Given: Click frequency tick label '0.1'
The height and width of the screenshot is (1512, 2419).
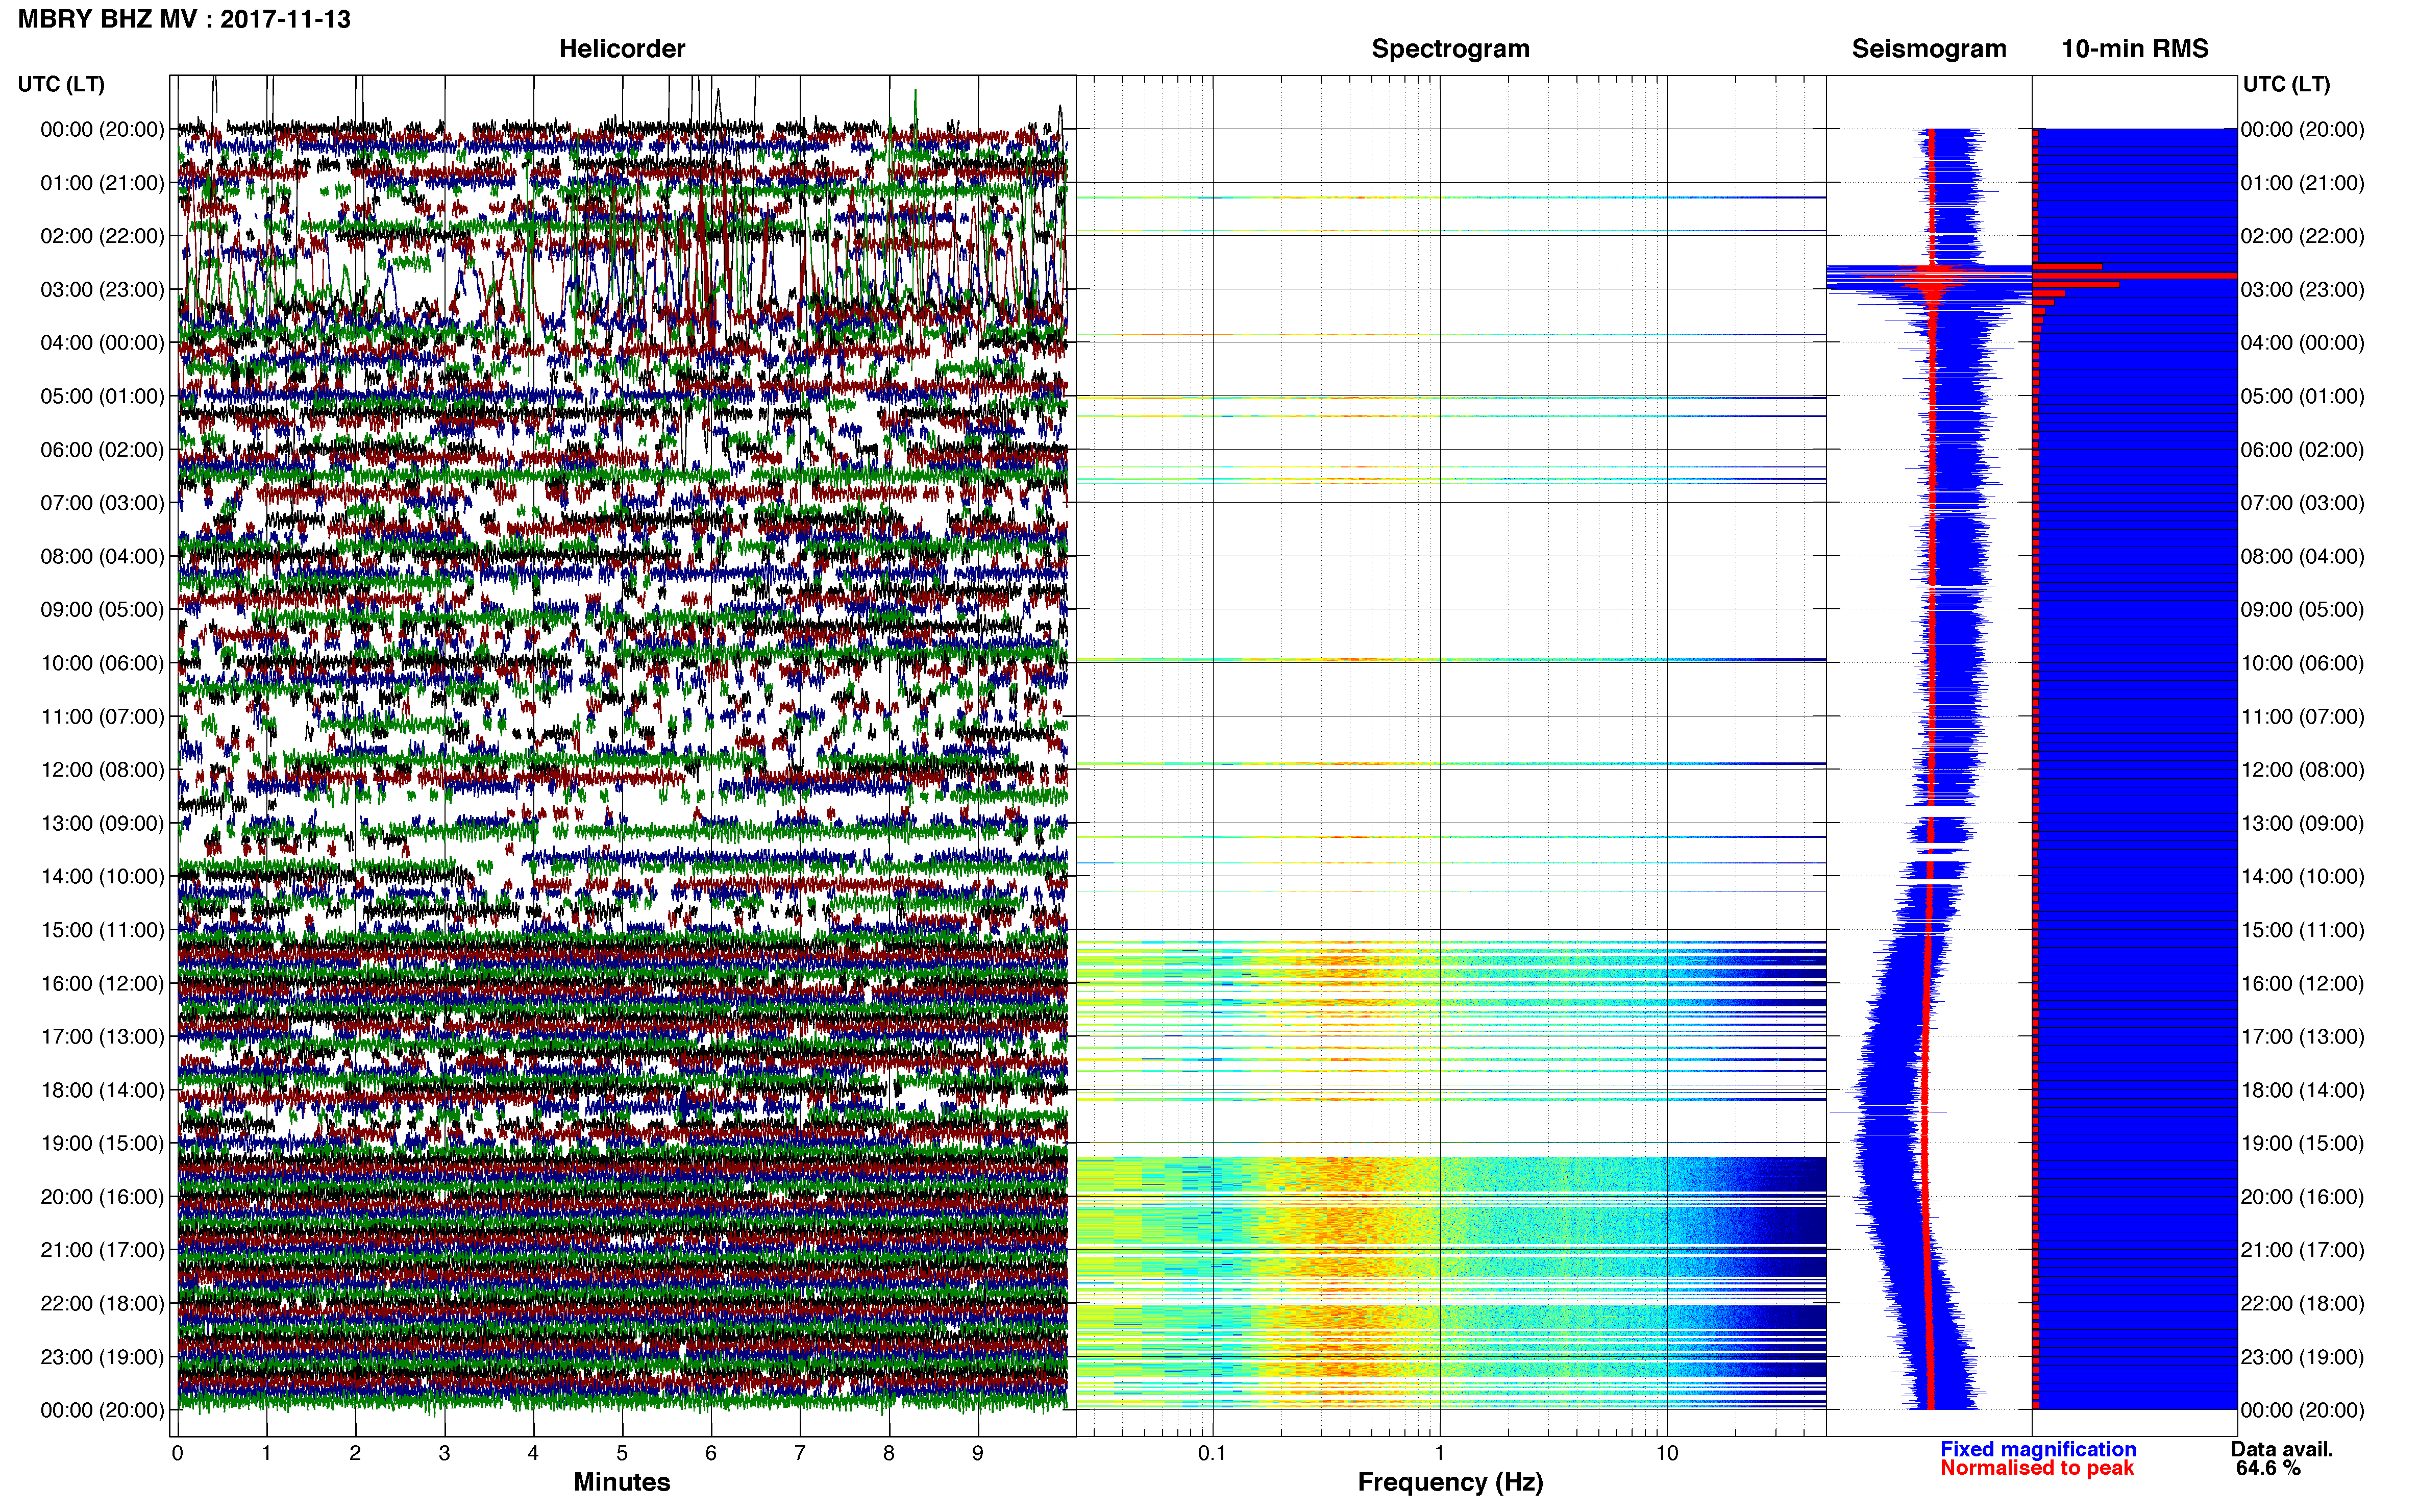Looking at the screenshot, I should pos(1212,1453).
